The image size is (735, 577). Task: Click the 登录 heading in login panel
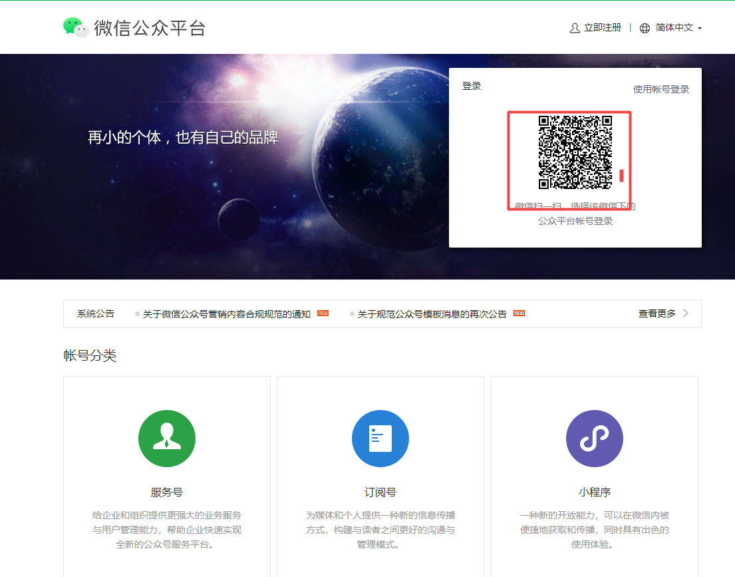click(472, 86)
